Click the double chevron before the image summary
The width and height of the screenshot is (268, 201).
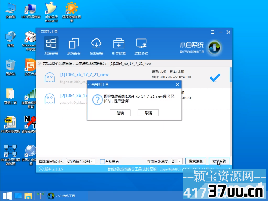click(x=39, y=64)
